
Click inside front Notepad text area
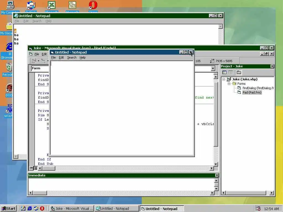coord(122,108)
